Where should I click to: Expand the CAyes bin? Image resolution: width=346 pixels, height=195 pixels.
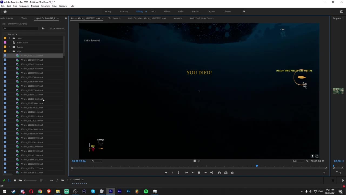tap(10, 47)
